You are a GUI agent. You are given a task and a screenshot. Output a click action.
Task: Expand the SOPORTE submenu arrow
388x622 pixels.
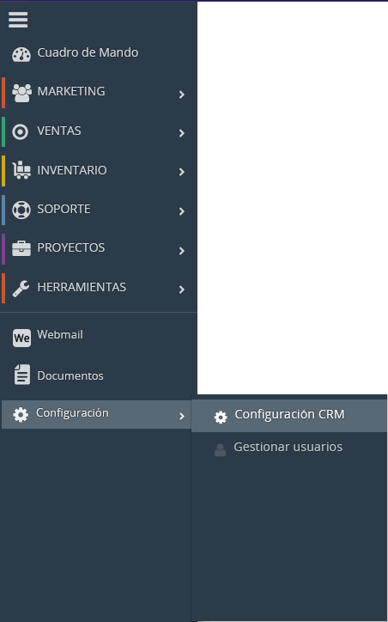182,211
